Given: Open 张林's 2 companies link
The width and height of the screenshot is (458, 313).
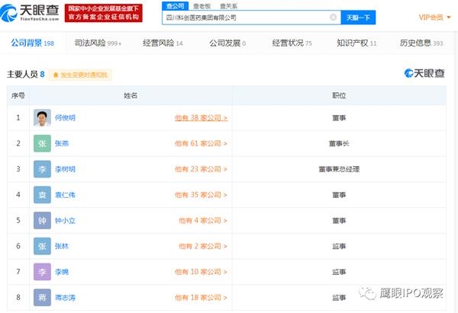Looking at the screenshot, I should tap(203, 246).
